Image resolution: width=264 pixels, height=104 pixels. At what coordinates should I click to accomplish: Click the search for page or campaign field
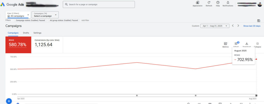[99, 4]
